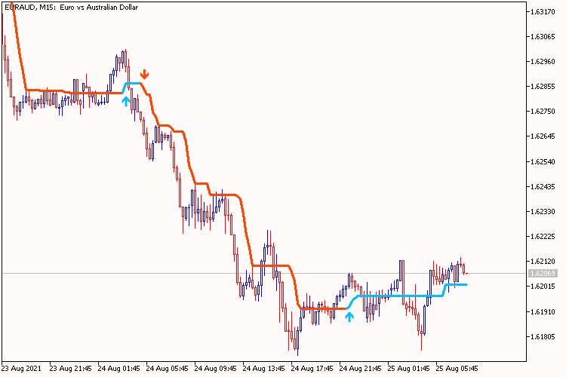Image resolution: width=566 pixels, height=377 pixels.
Task: Click price scale label 1.62540
Action: [x=543, y=161]
